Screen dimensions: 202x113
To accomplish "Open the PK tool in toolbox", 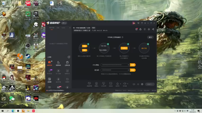I will (59, 87).
